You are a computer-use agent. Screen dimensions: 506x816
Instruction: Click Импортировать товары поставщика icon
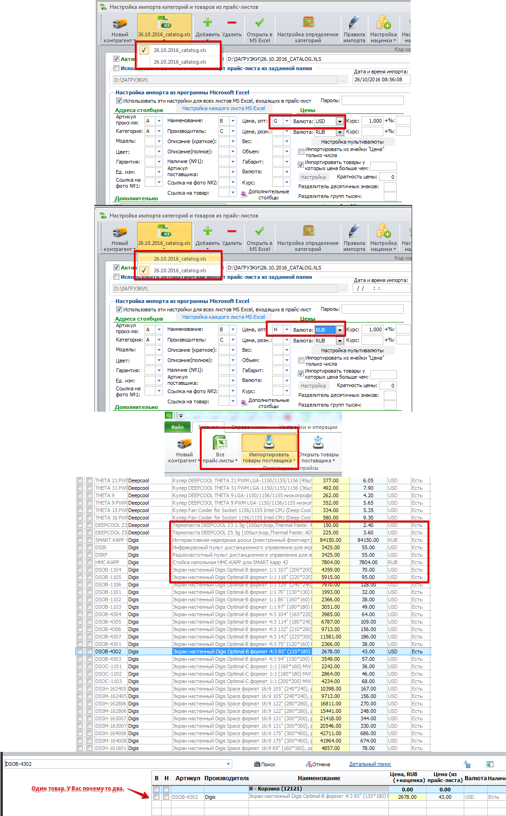point(269,442)
